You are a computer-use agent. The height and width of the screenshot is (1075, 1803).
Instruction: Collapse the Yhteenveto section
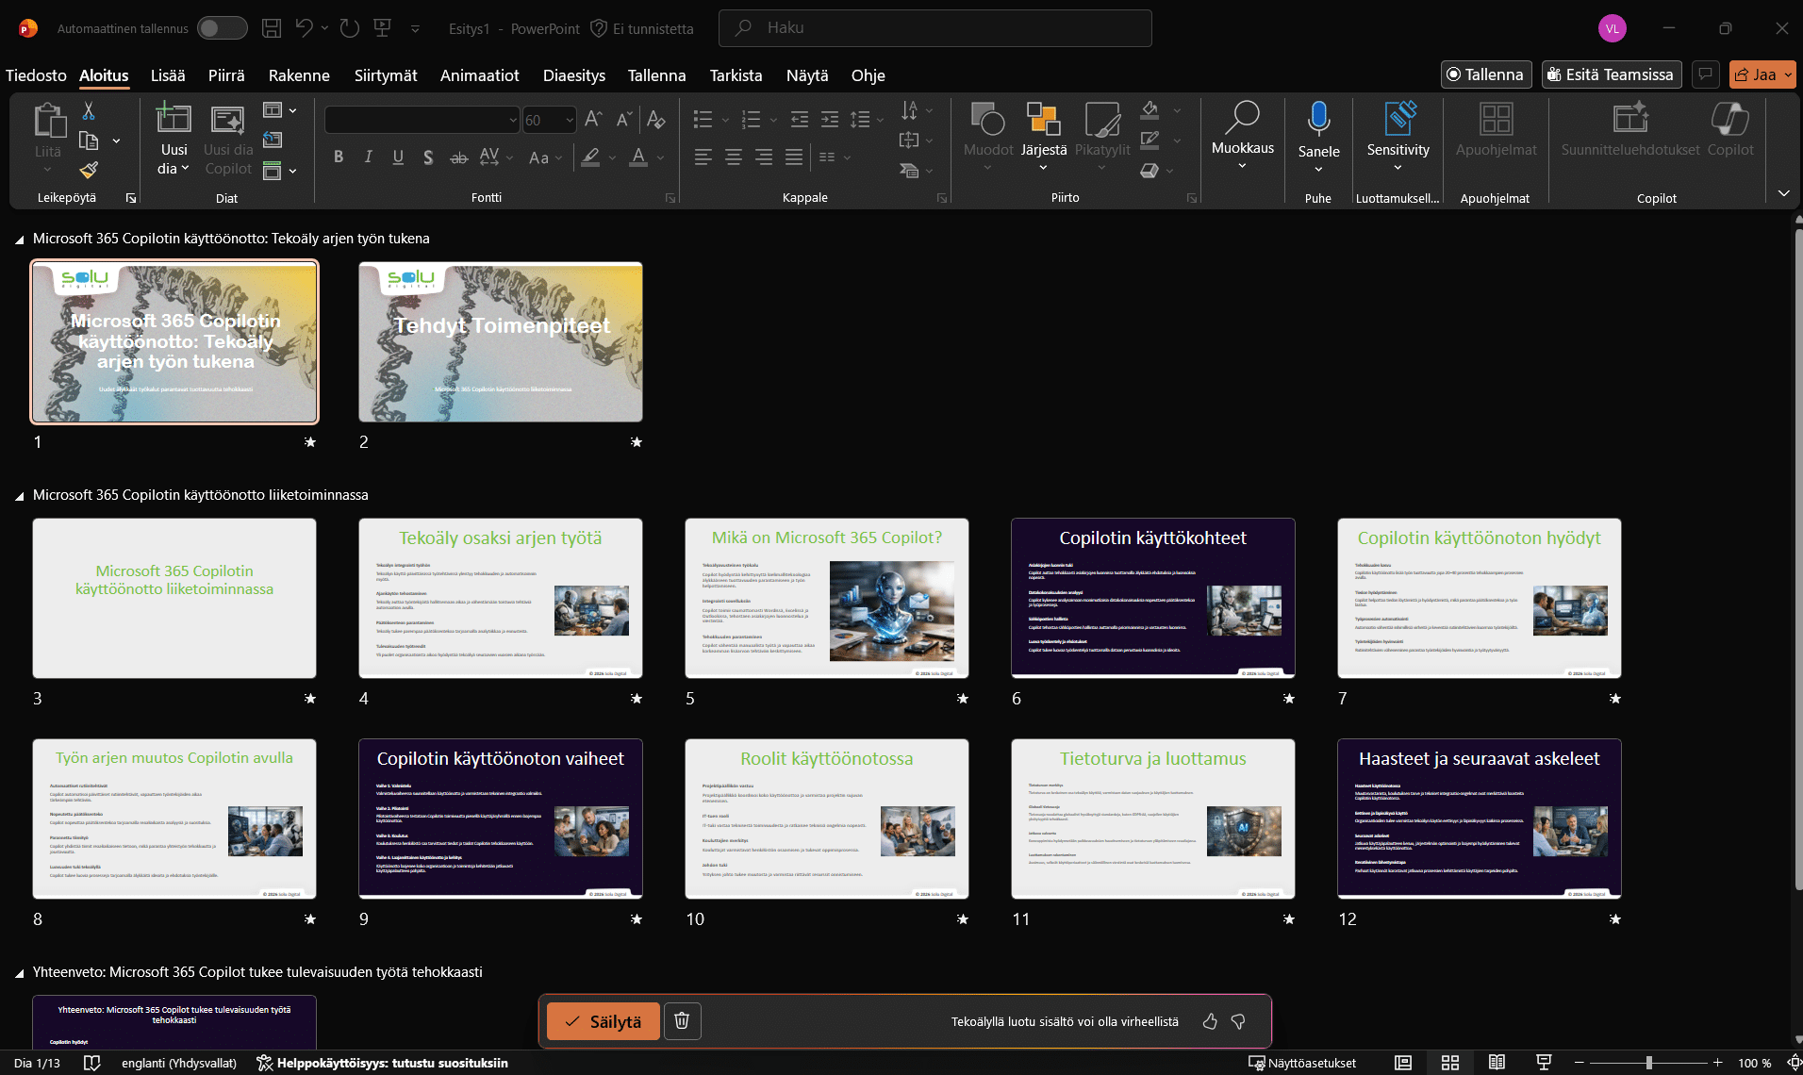coord(20,973)
